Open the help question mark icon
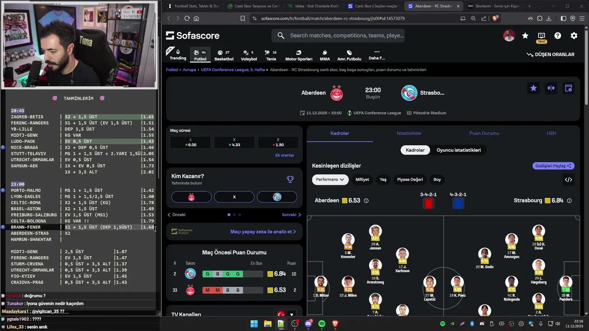 (x=558, y=36)
